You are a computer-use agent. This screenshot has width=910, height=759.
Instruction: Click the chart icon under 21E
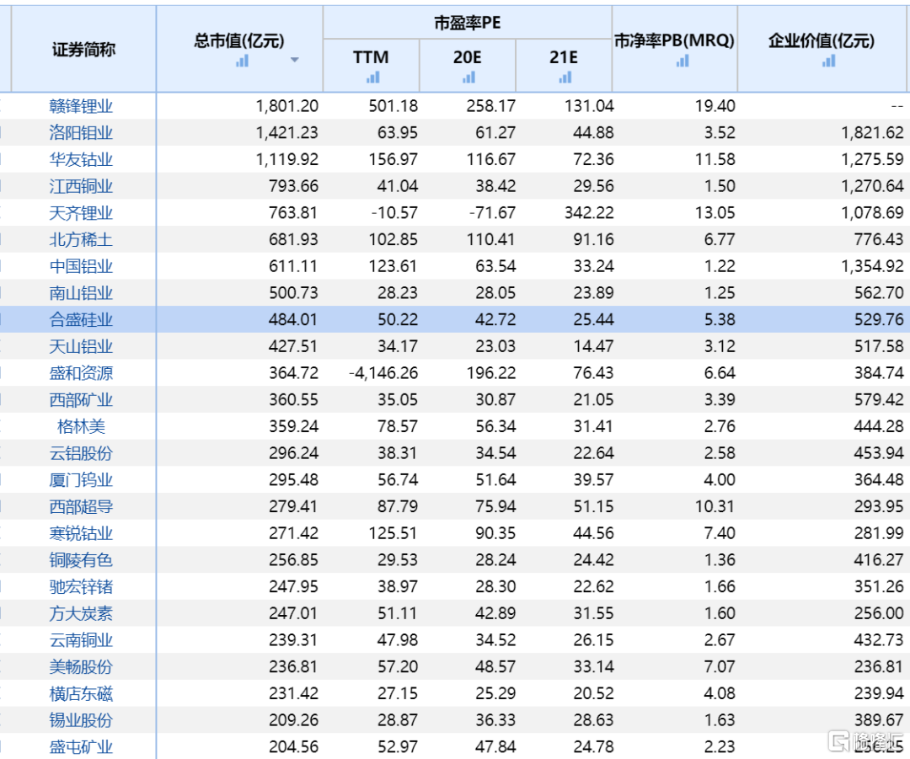[x=565, y=77]
